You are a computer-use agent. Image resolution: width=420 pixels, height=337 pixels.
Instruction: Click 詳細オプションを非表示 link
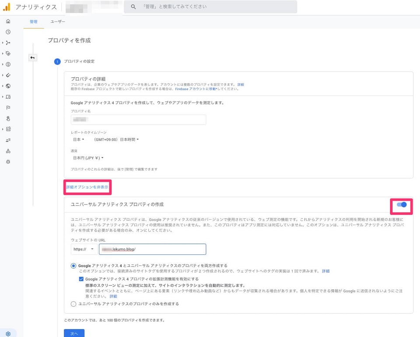(87, 187)
